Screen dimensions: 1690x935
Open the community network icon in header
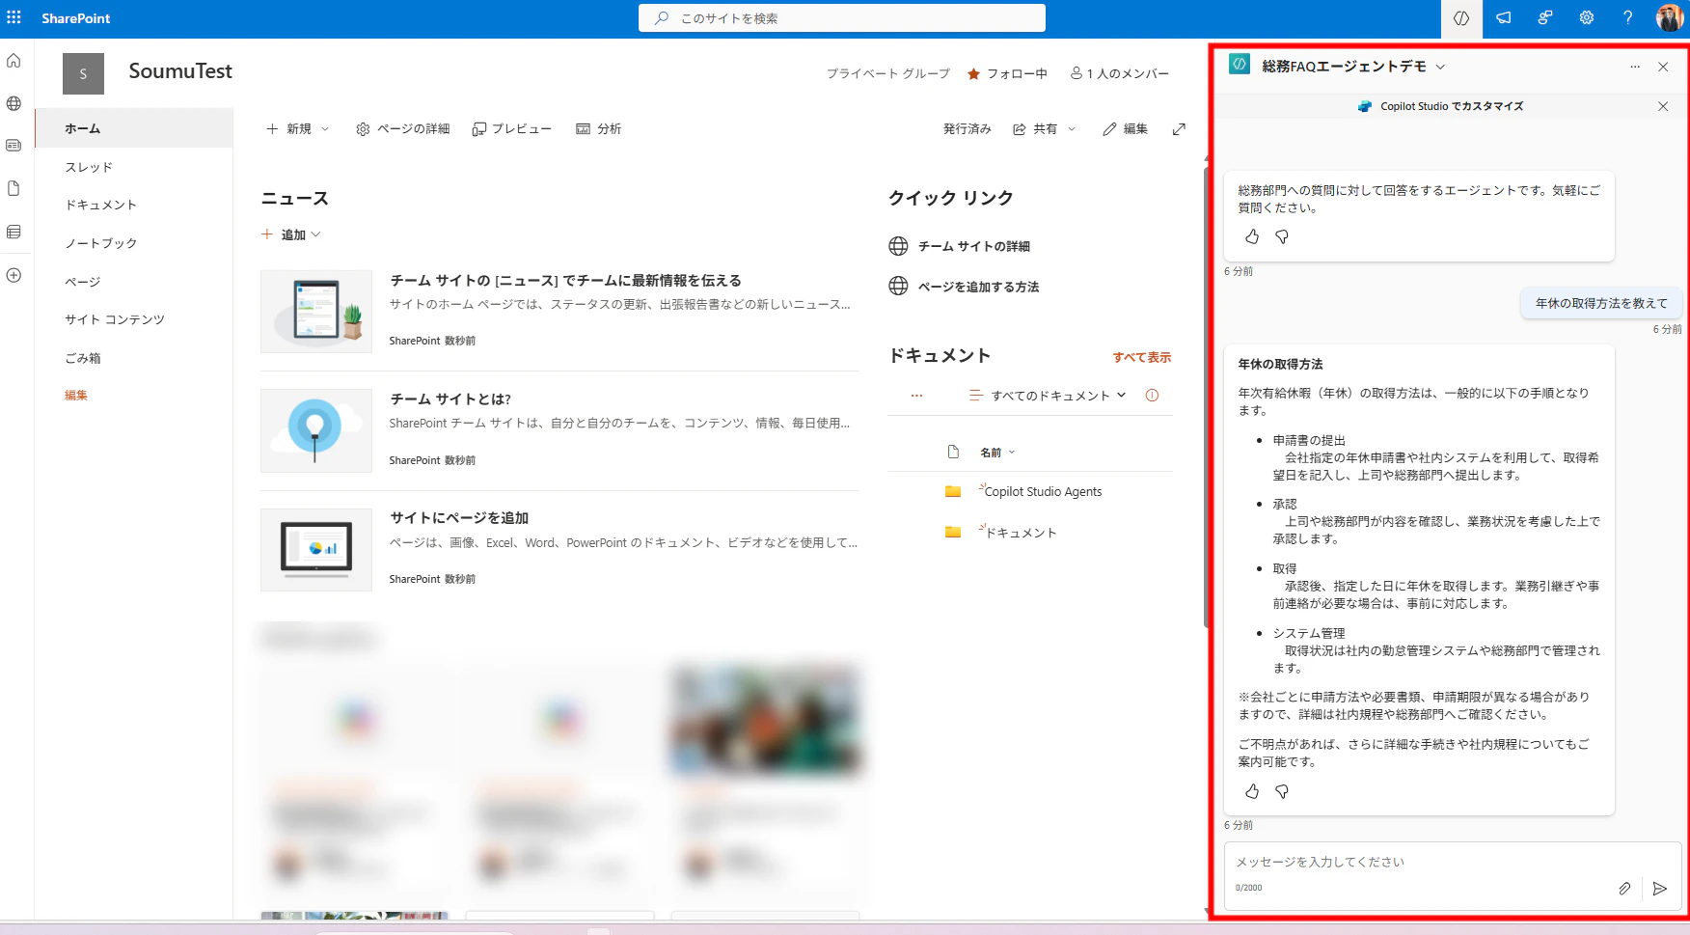tap(1544, 18)
